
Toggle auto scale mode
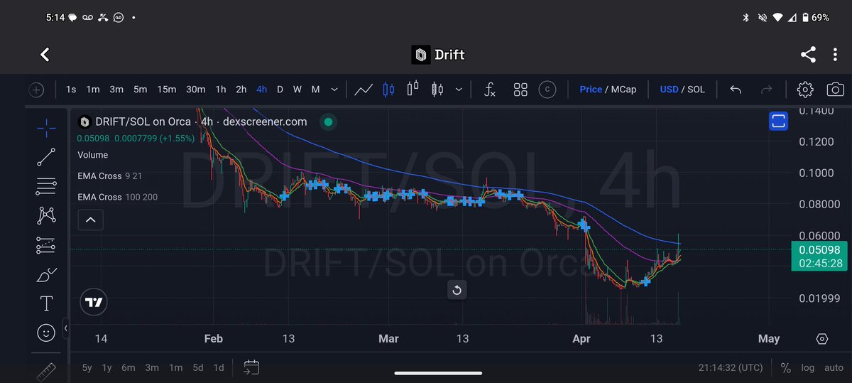pos(834,368)
